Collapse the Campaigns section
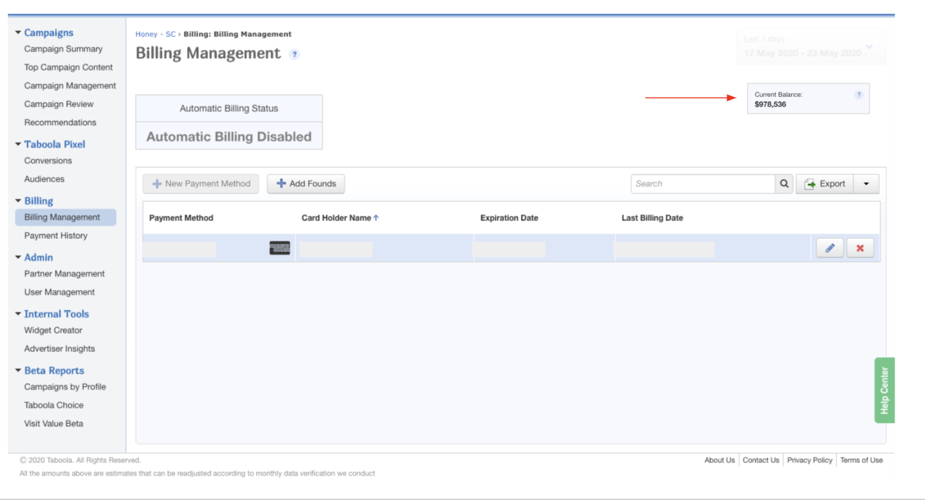The width and height of the screenshot is (925, 500). [x=18, y=32]
